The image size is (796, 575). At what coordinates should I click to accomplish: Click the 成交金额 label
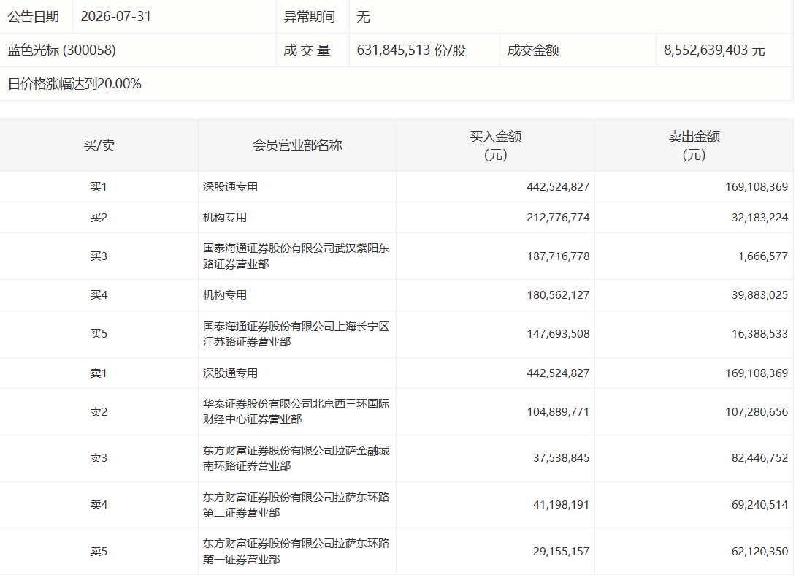tap(533, 50)
